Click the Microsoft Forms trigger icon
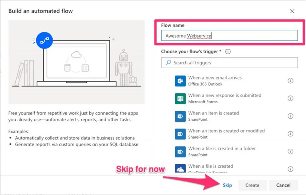The height and width of the screenshot is (195, 306). click(180, 99)
